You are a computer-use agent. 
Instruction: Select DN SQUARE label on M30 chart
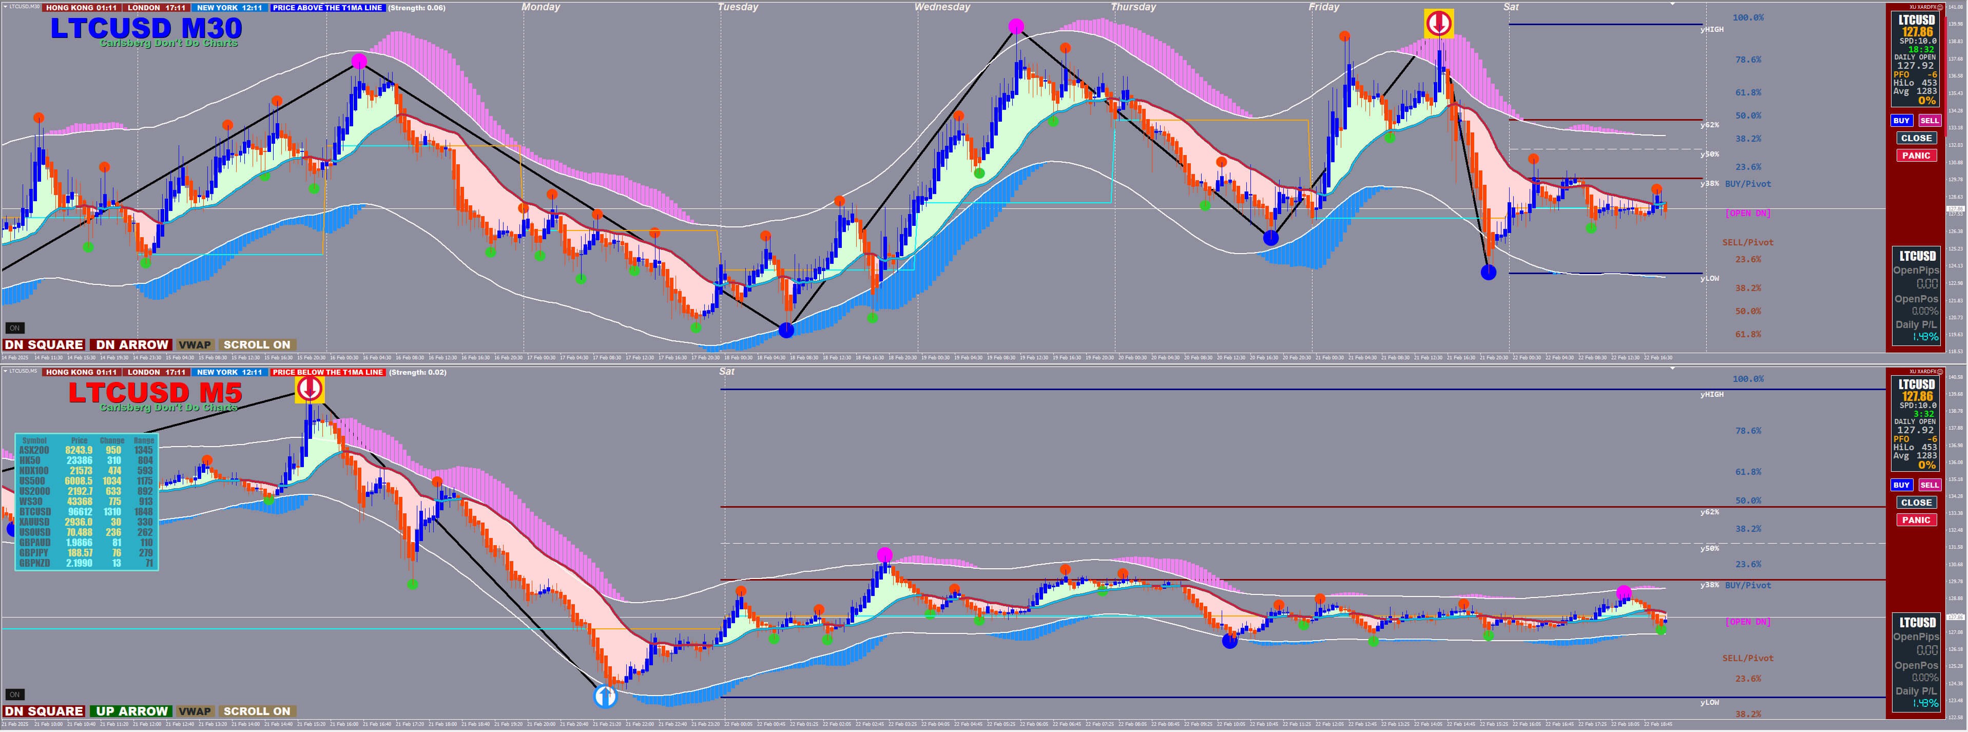coord(44,344)
